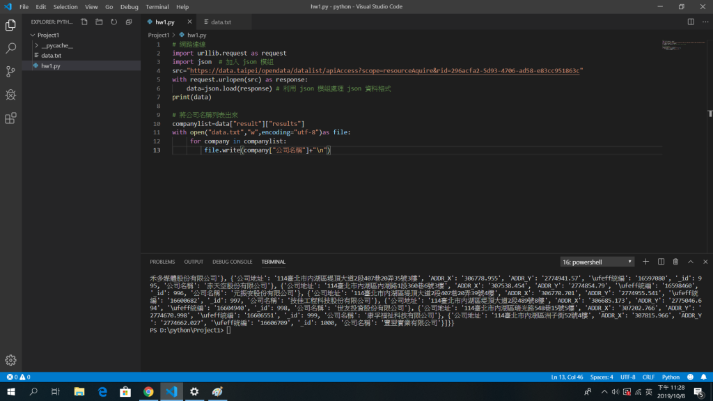The image size is (713, 401).
Task: Refresh the Explorer file list
Action: 113,22
